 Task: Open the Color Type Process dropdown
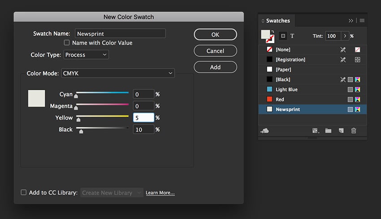86,55
